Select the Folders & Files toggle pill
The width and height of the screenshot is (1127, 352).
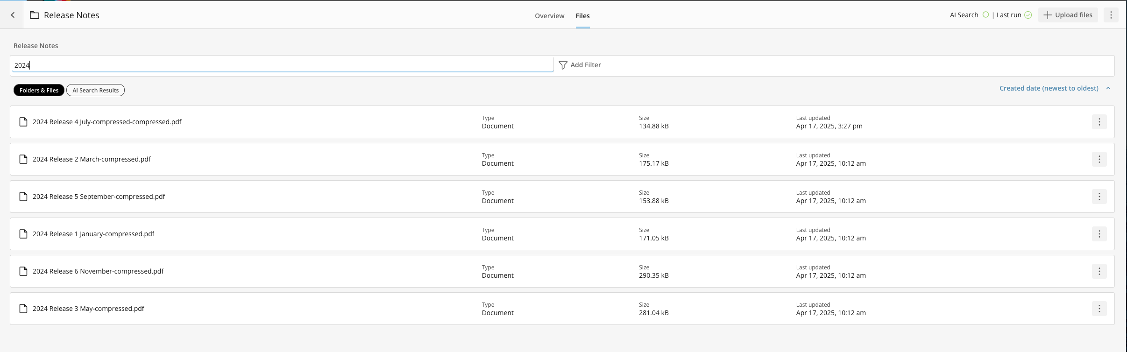tap(39, 90)
